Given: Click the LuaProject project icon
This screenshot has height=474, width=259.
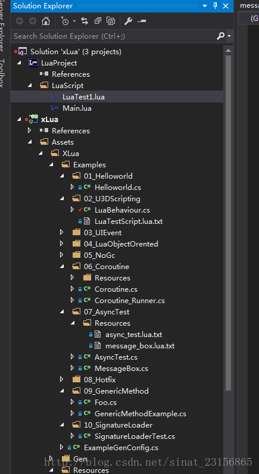Looking at the screenshot, I should 33,63.
